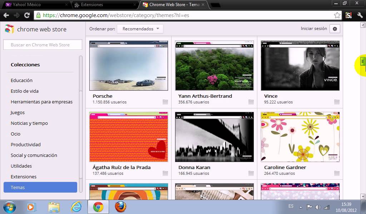Click the green lock security icon
The image size is (366, 214).
(x=38, y=15)
